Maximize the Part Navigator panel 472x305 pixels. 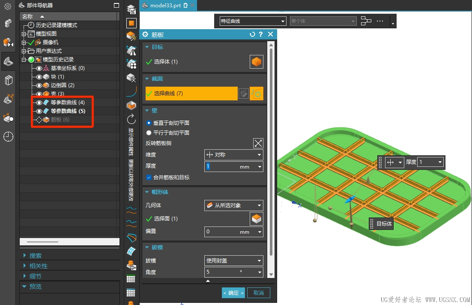pos(117,6)
